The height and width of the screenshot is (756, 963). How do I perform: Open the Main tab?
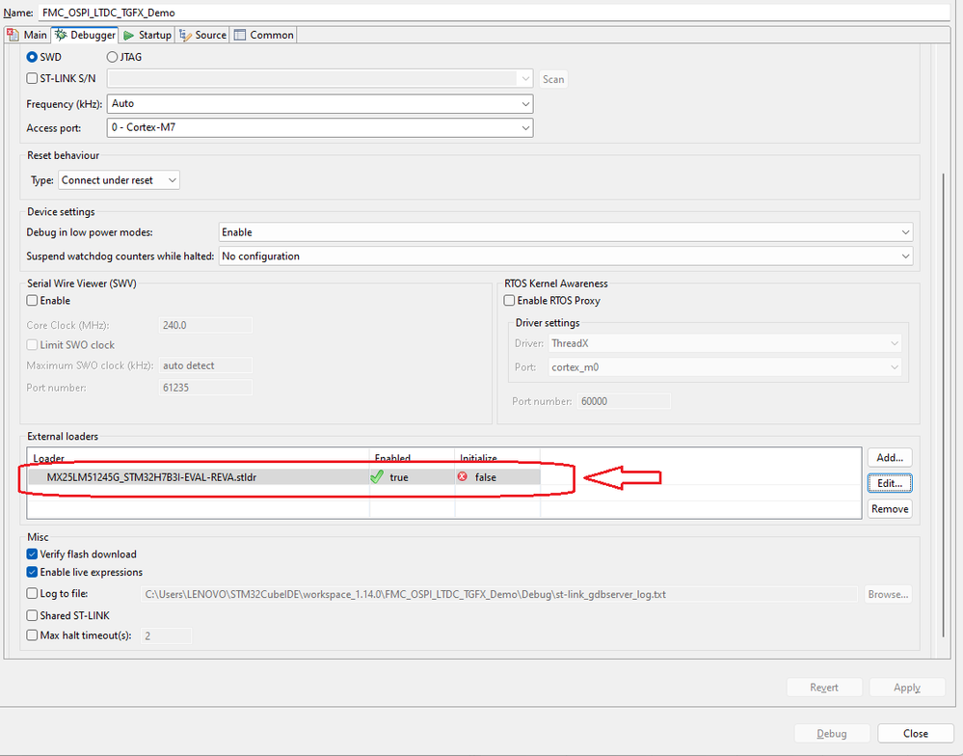coord(27,35)
